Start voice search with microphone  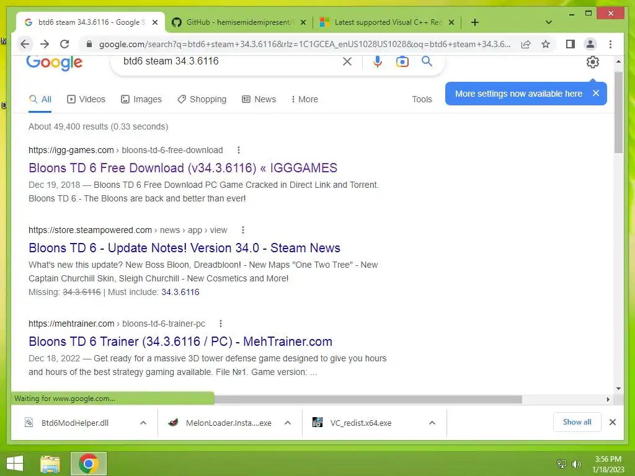point(378,61)
